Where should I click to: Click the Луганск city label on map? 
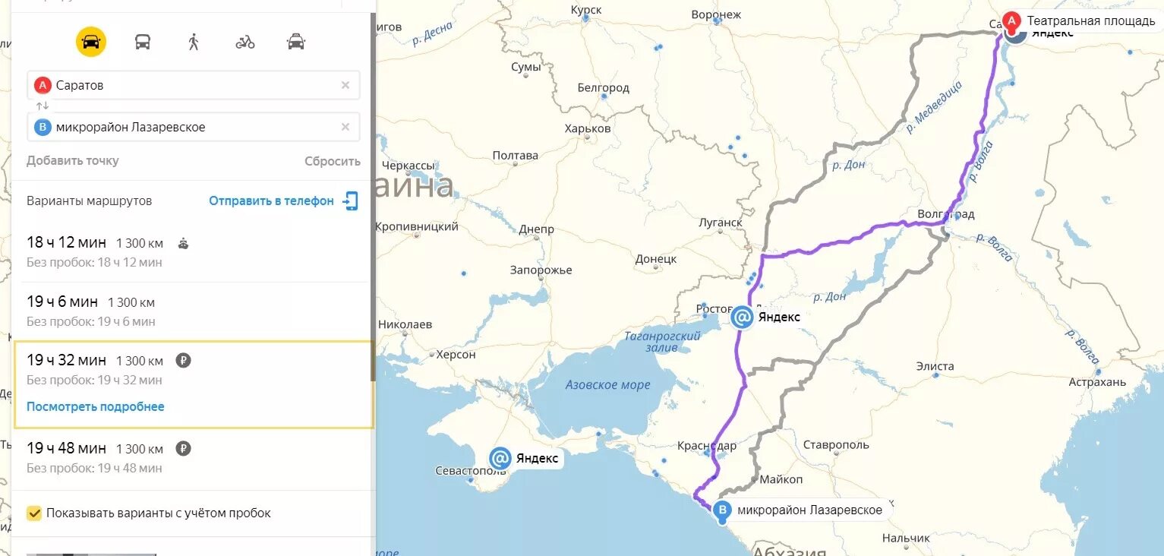coord(721,223)
